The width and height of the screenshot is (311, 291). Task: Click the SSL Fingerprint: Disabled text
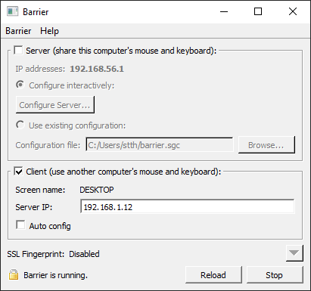[x=53, y=254]
